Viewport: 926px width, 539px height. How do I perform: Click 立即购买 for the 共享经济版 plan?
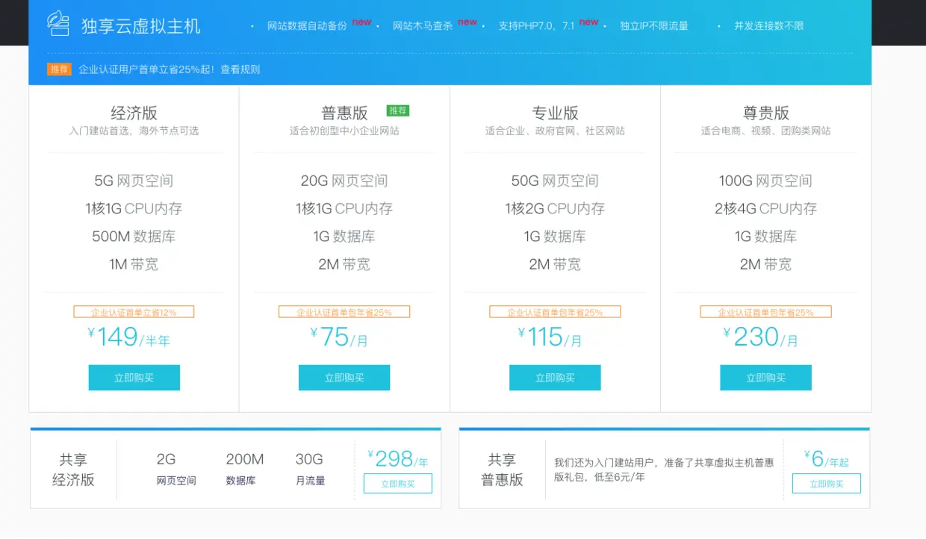(398, 484)
